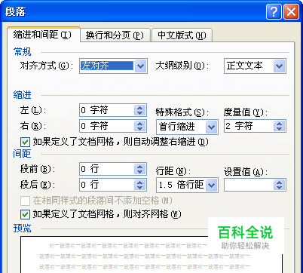Click the help question mark button
The width and height of the screenshot is (303, 273).
click(x=274, y=12)
